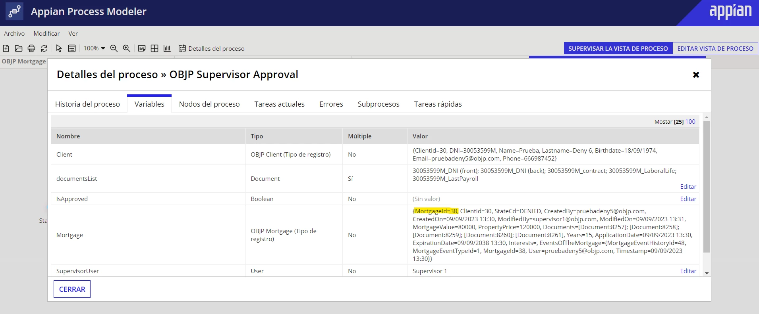Image resolution: width=759 pixels, height=314 pixels.
Task: Click the scrollbar up arrow
Action: coord(707,118)
